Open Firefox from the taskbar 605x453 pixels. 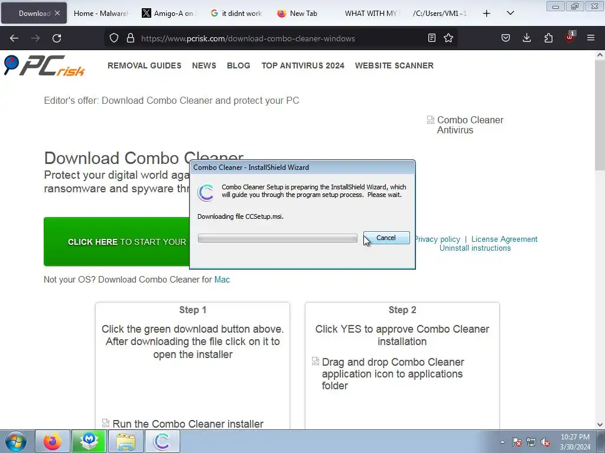53,441
